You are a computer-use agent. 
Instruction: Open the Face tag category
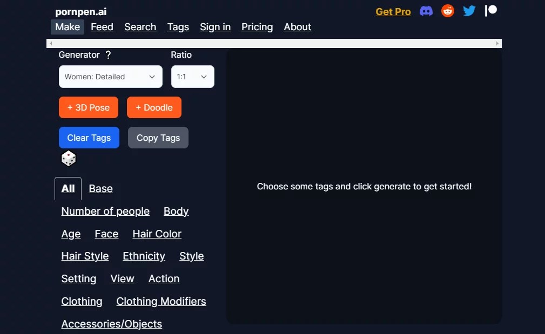[x=106, y=234]
